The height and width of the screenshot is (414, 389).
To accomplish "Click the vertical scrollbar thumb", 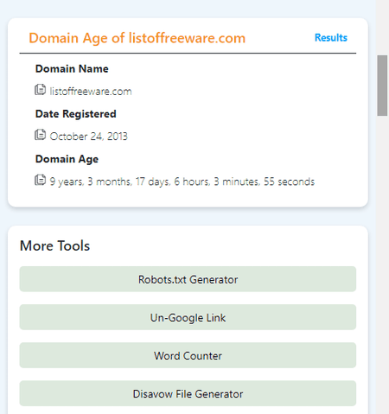I will [x=382, y=86].
